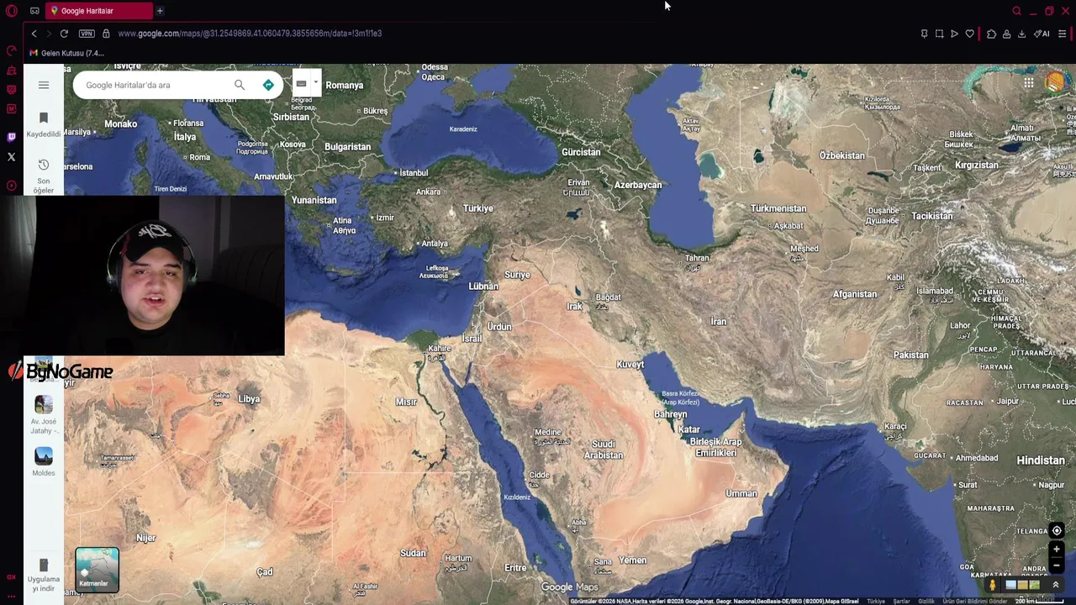
Task: Click the play arrow icon in Opera toolbar
Action: 954,34
